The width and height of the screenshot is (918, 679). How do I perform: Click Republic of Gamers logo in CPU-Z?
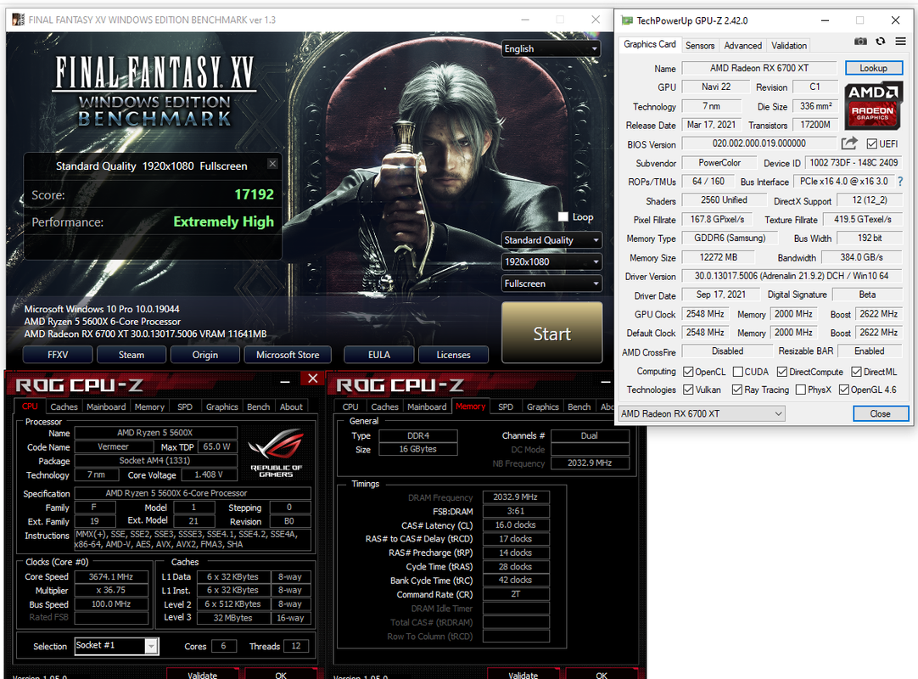click(x=276, y=452)
